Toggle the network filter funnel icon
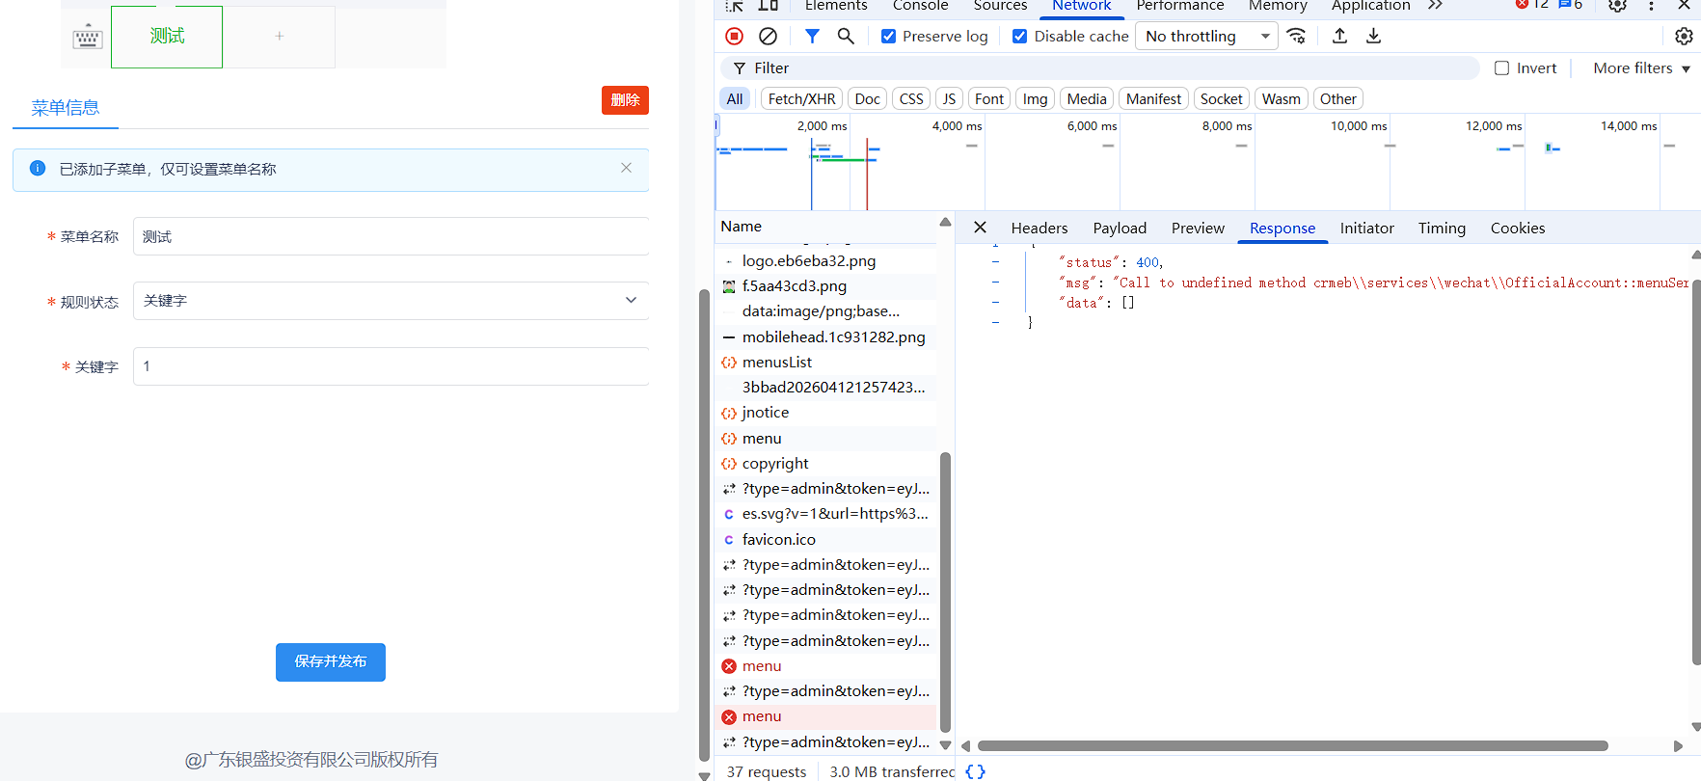The width and height of the screenshot is (1701, 781). [x=812, y=36]
